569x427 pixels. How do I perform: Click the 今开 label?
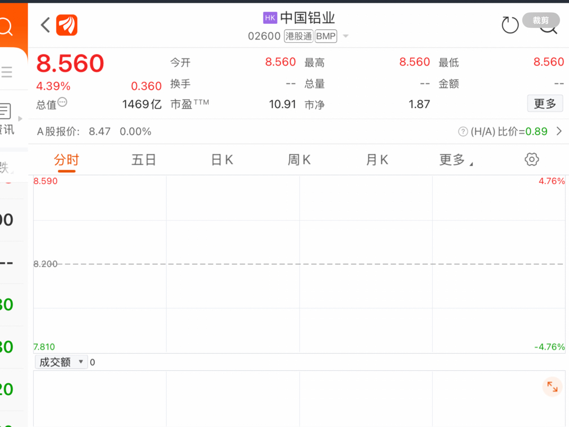click(x=181, y=62)
